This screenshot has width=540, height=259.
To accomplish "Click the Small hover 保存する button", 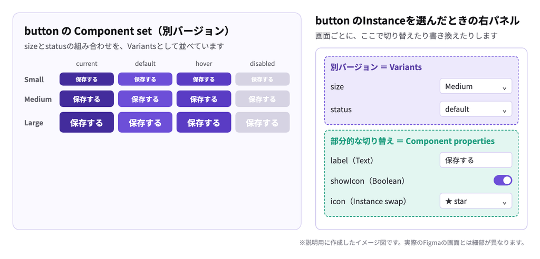I will pos(204,79).
